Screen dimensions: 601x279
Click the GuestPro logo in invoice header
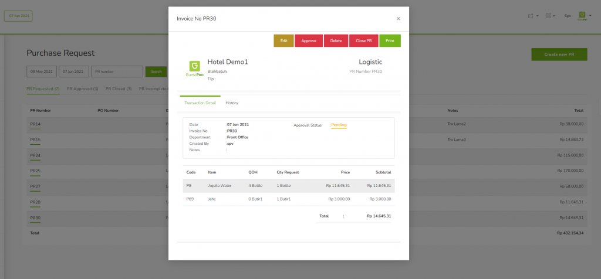(x=195, y=69)
